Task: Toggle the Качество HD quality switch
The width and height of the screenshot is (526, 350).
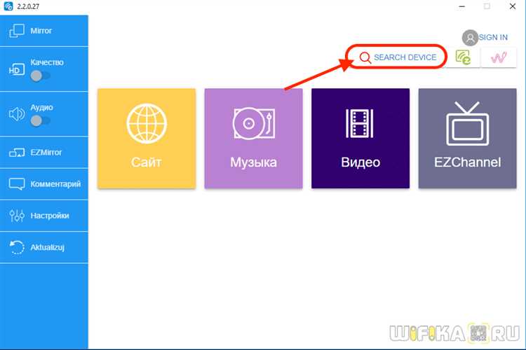Action: [x=41, y=76]
